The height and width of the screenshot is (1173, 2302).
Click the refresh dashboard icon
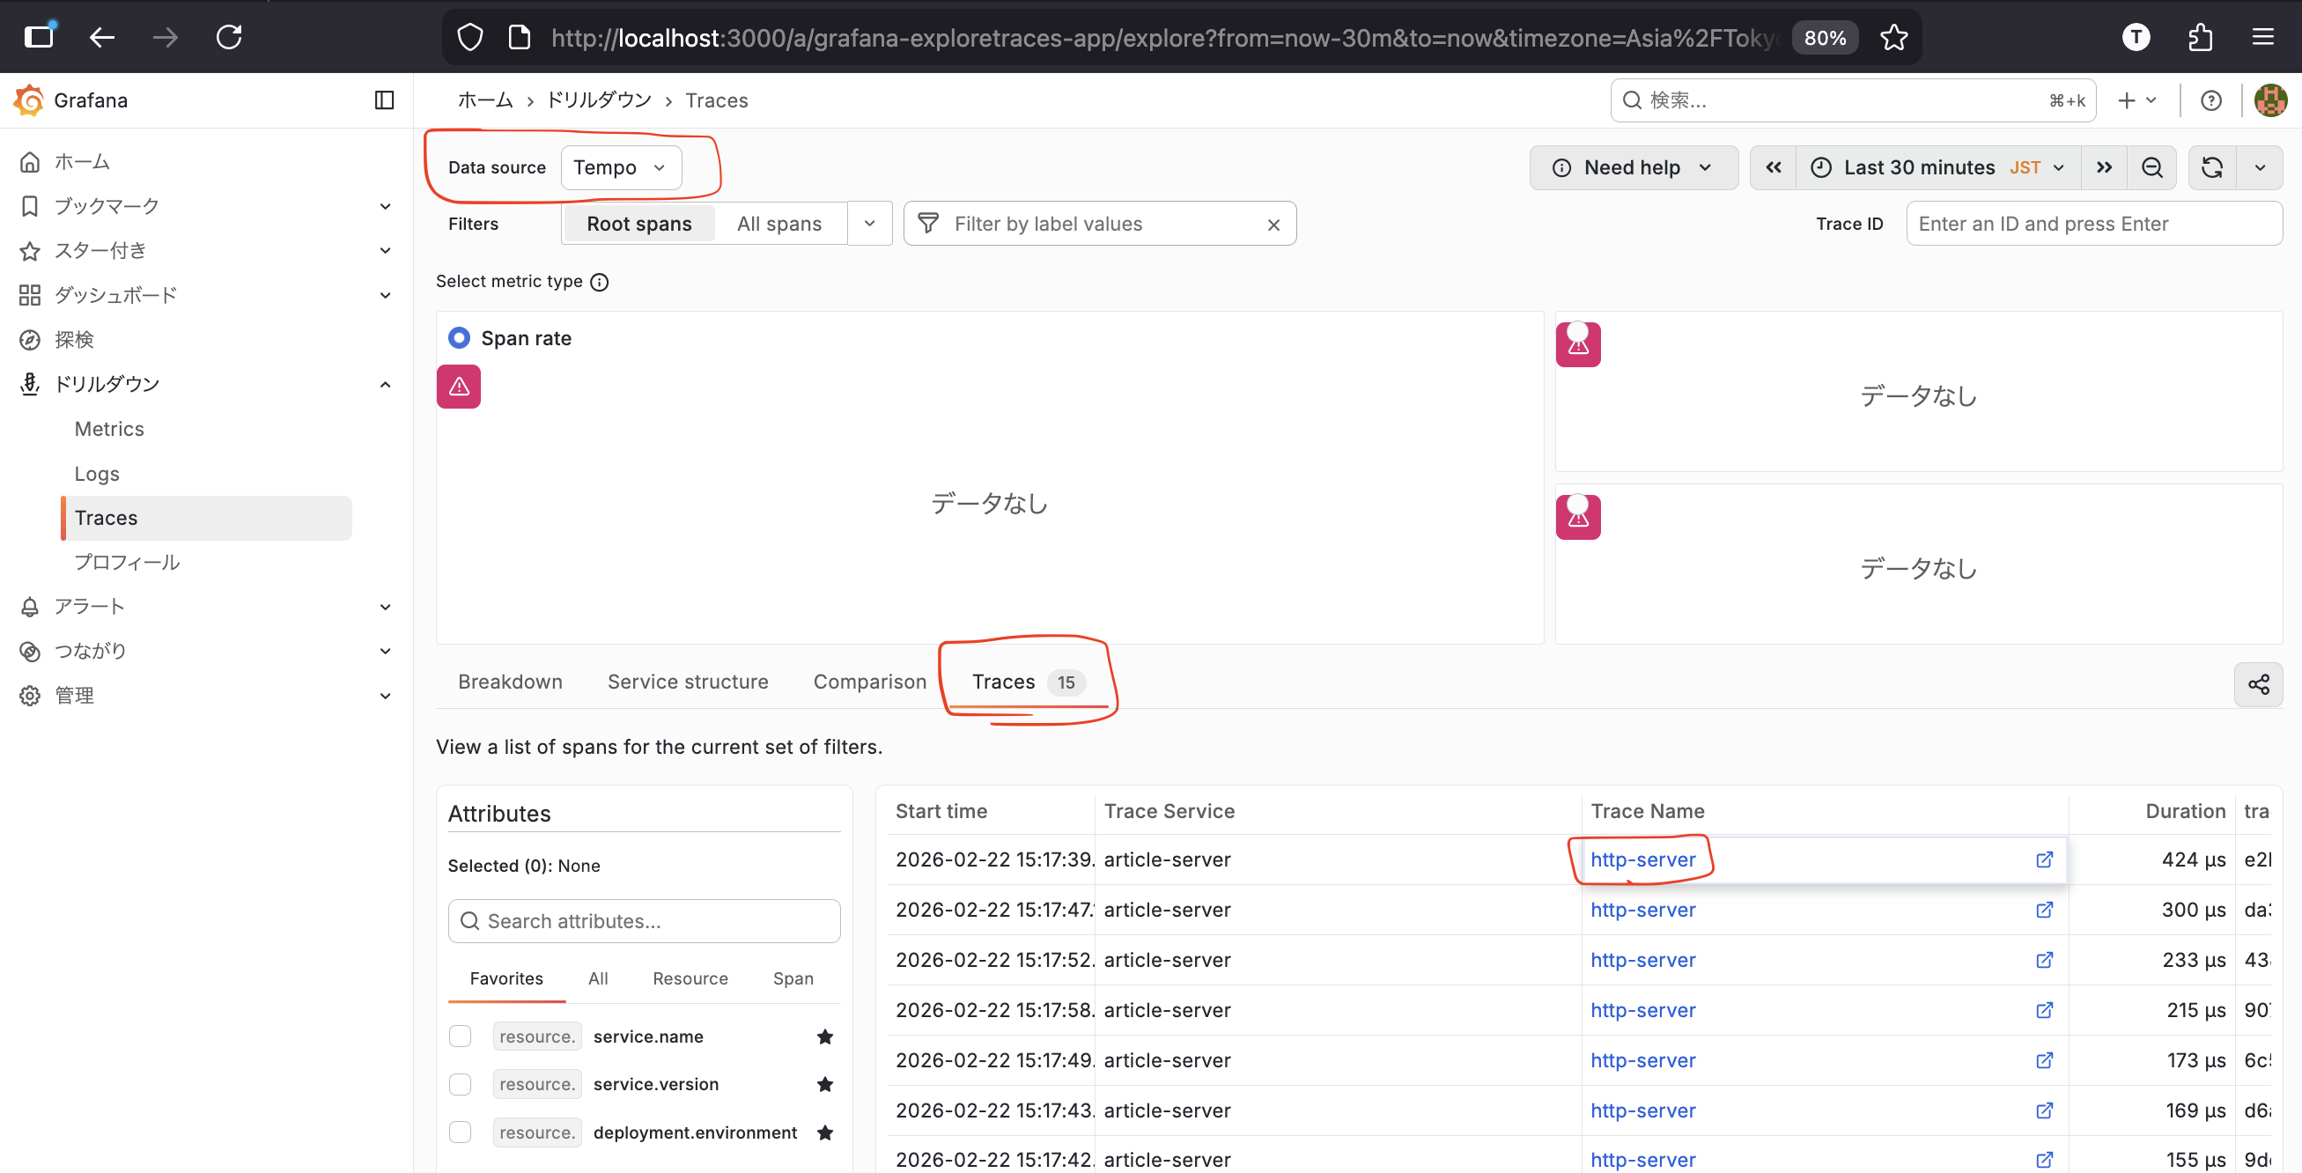tap(2212, 168)
